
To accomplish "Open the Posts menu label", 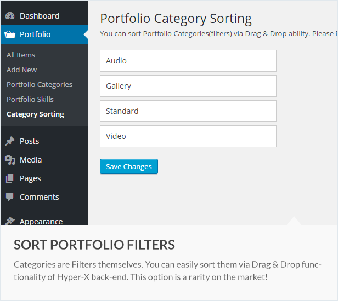I will coord(29,141).
